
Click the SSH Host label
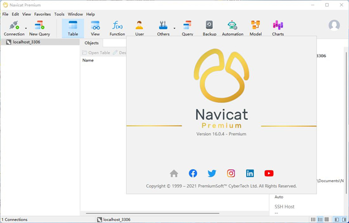pyautogui.click(x=284, y=207)
